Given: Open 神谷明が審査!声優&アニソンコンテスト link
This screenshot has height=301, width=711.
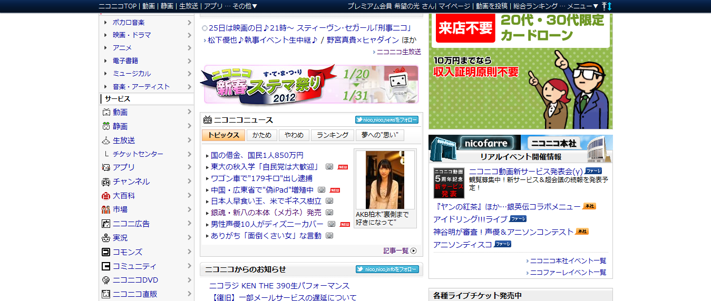Looking at the screenshot, I should (x=503, y=232).
